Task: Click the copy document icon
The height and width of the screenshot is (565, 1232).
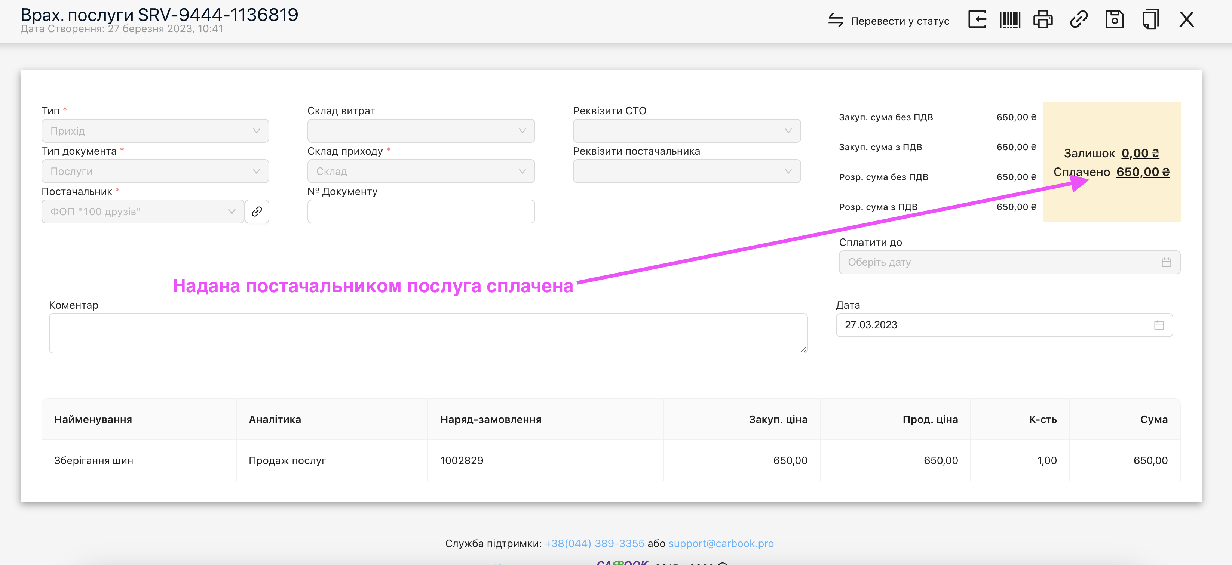Action: 1150,19
